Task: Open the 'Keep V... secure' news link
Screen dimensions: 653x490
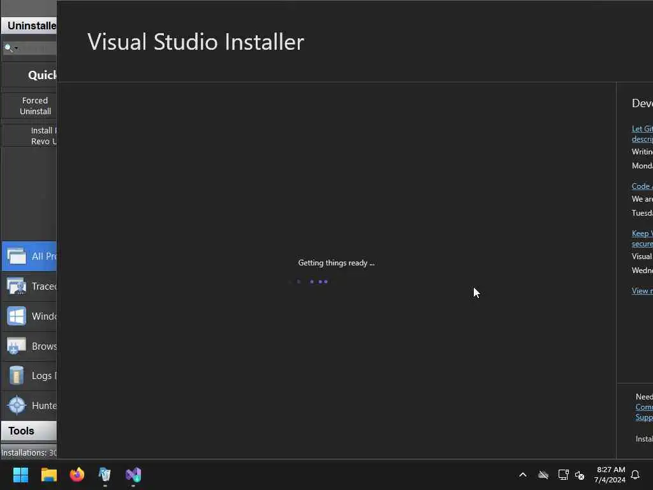Action: click(642, 239)
